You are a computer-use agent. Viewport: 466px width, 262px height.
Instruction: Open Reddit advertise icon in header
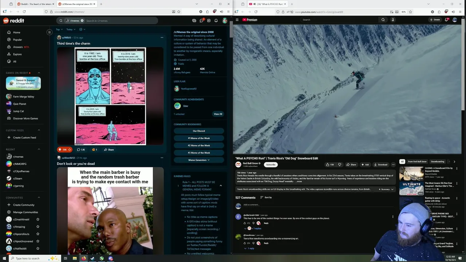tap(194, 21)
